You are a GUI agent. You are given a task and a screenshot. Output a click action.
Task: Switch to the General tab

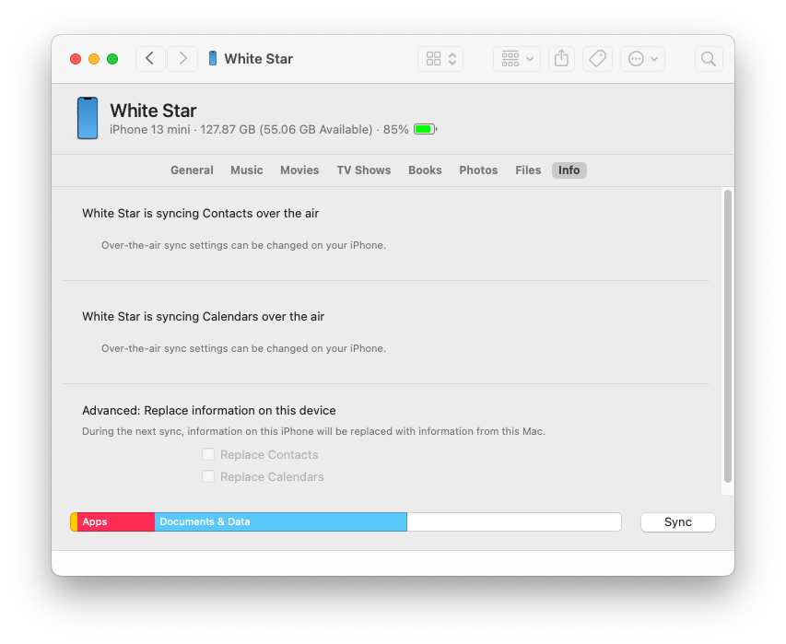pos(192,170)
